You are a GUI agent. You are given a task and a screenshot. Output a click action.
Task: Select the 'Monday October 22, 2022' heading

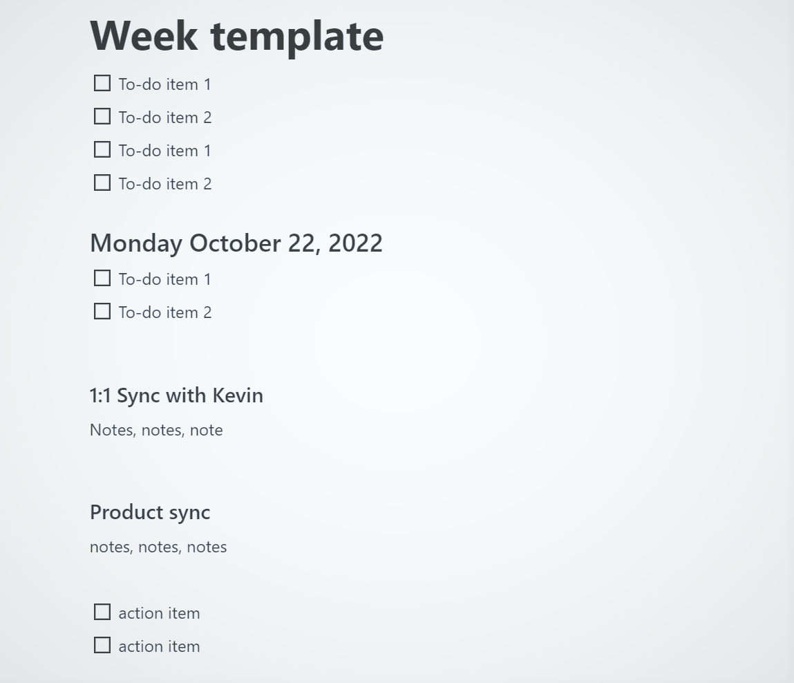[236, 243]
